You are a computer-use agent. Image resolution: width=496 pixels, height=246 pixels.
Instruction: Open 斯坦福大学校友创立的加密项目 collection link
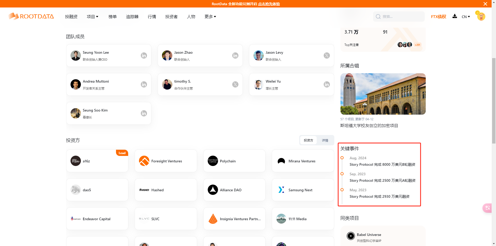369,125
